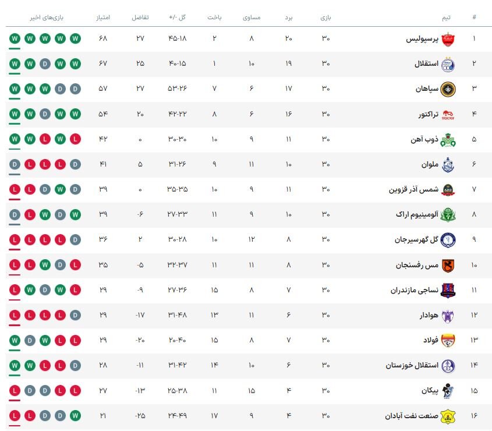Click the برد wins column header

(289, 17)
